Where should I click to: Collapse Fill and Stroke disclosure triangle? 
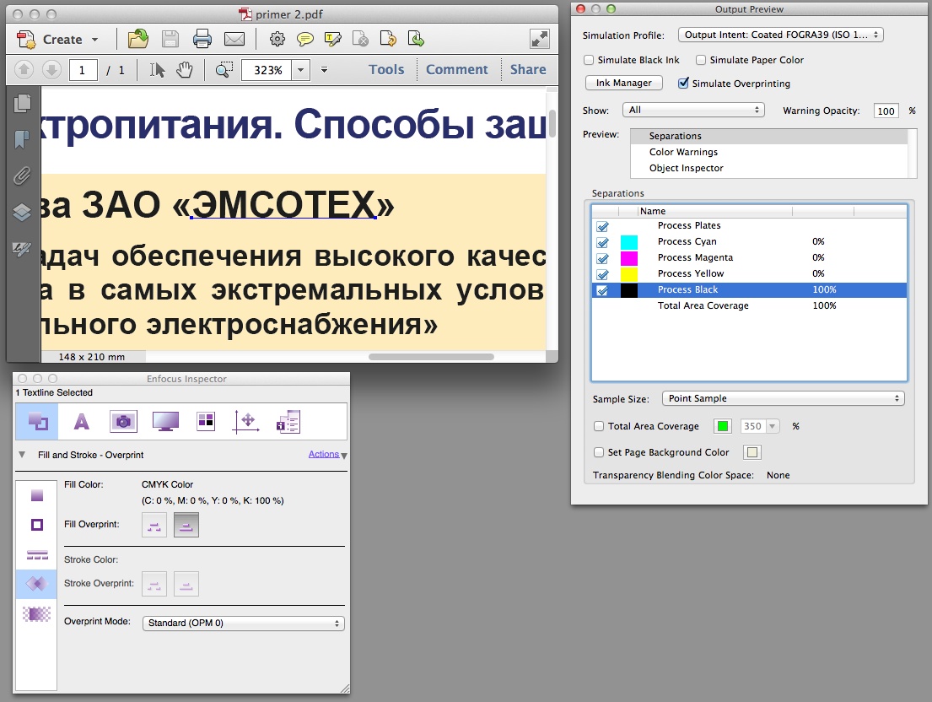[x=22, y=455]
